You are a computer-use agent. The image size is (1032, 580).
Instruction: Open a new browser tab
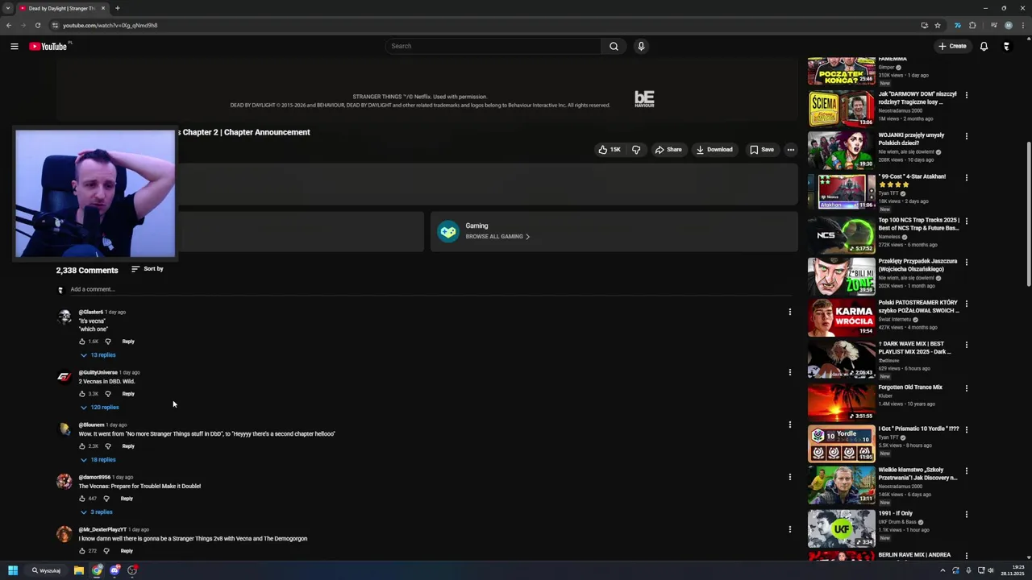pos(117,8)
